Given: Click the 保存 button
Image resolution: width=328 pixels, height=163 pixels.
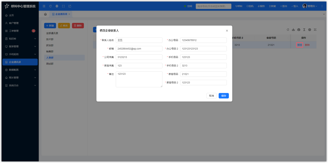Looking at the screenshot, I should click(223, 96).
